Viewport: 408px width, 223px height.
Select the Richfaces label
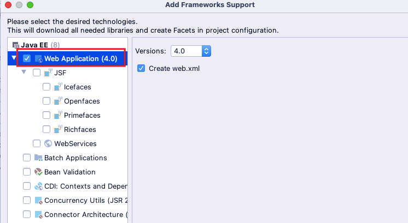pos(80,129)
